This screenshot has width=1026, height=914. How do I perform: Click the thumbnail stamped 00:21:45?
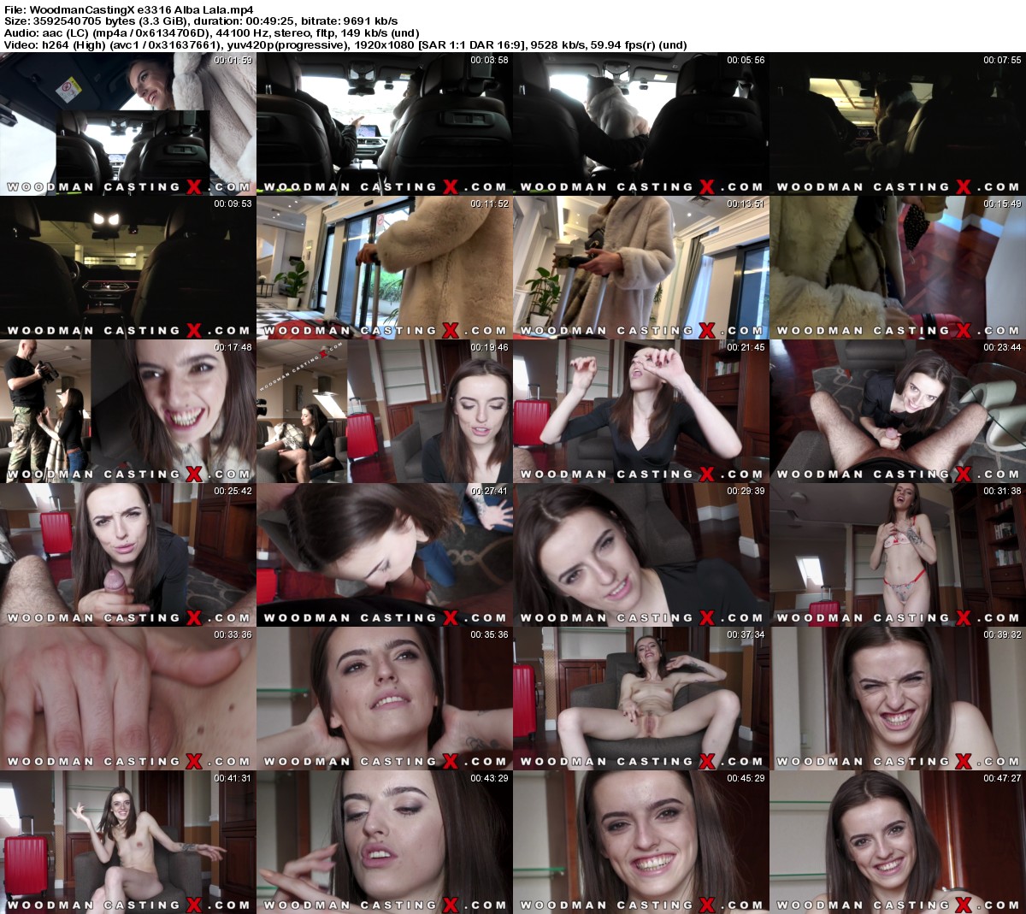[641, 411]
